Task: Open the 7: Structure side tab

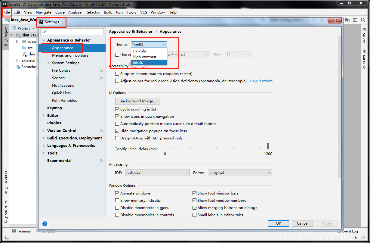Action: tap(6, 212)
